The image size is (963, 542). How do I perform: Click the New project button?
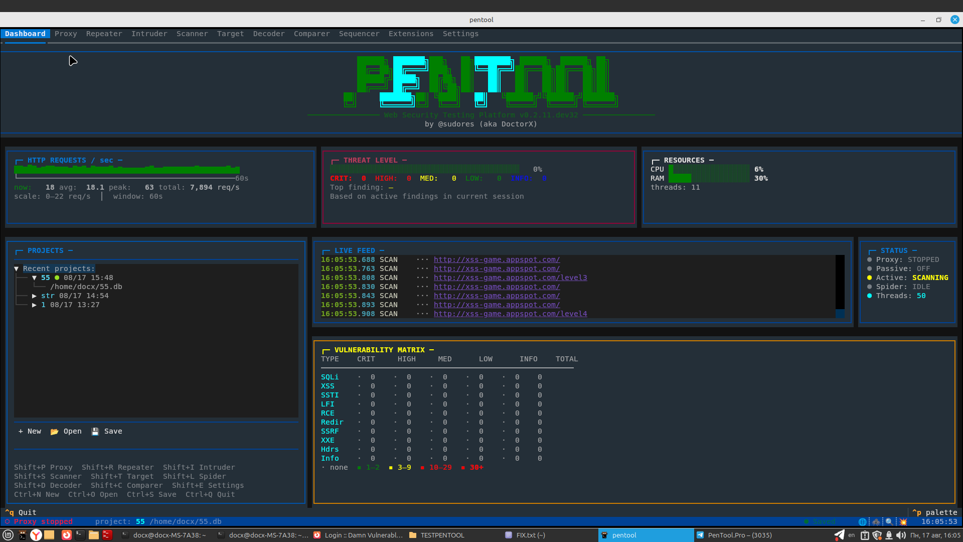click(x=30, y=431)
